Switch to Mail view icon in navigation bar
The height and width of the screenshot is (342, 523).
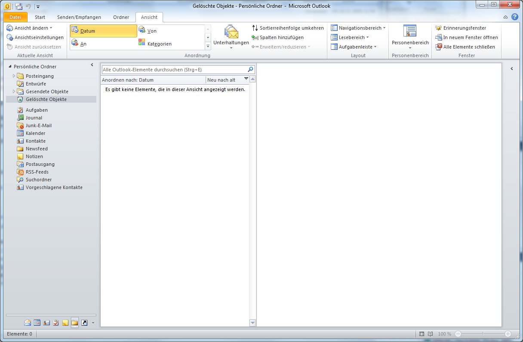tap(28, 323)
